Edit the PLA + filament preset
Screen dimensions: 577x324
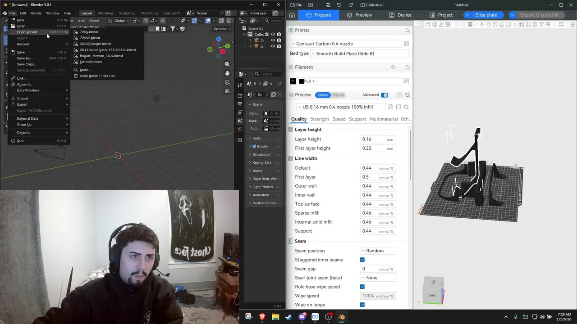(406, 81)
